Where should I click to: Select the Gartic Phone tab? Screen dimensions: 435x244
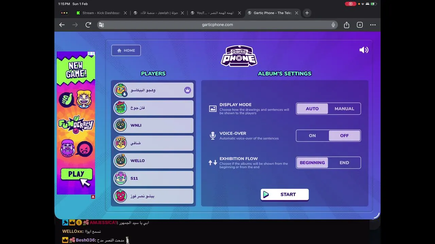pyautogui.click(x=273, y=13)
